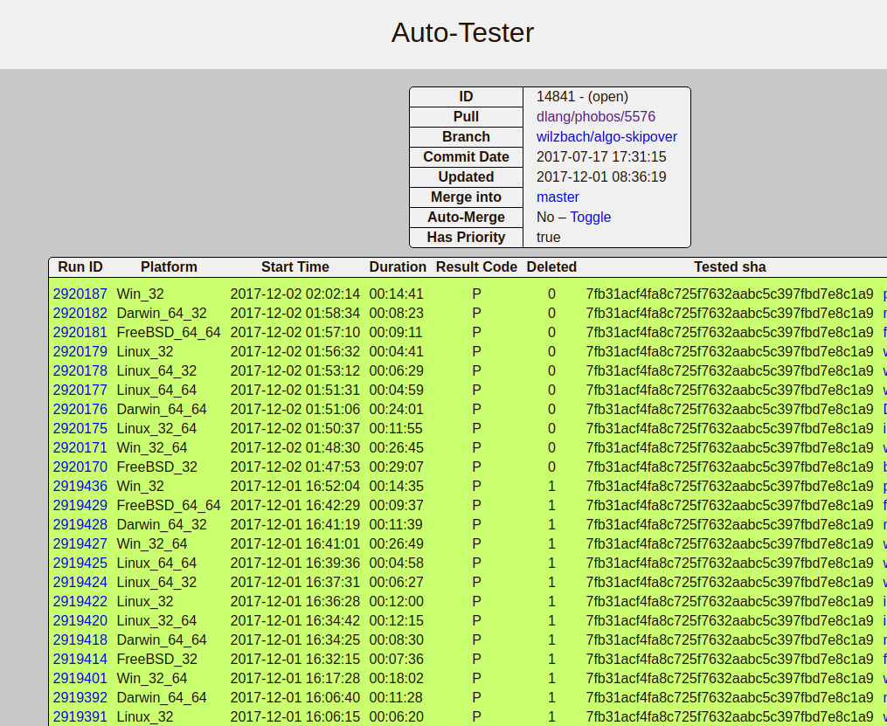Image resolution: width=887 pixels, height=726 pixels.
Task: Open run ID 2920175
Action: 80,429
